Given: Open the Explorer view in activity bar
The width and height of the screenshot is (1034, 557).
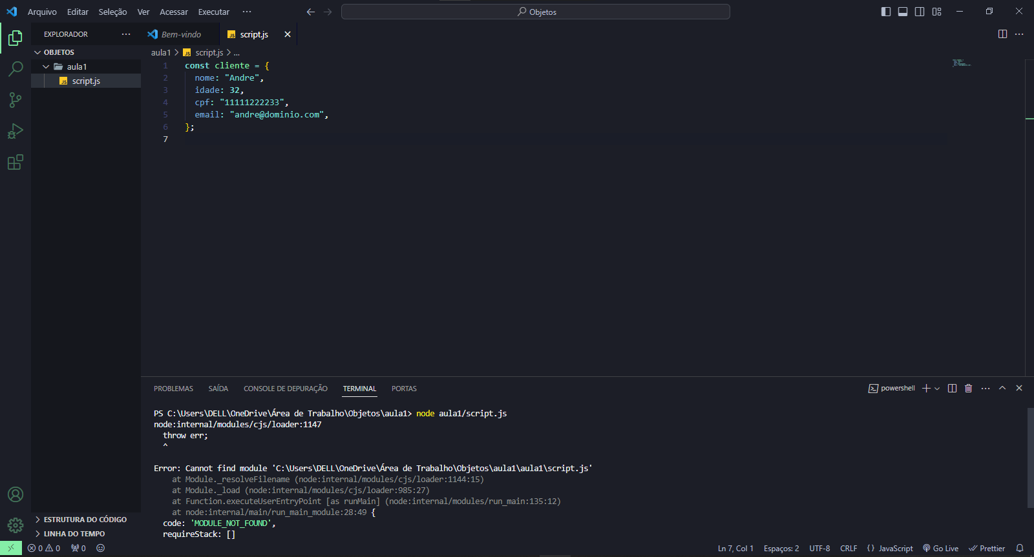Looking at the screenshot, I should [x=16, y=38].
